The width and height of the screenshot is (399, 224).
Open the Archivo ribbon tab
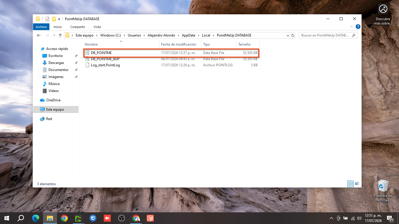tap(41, 27)
